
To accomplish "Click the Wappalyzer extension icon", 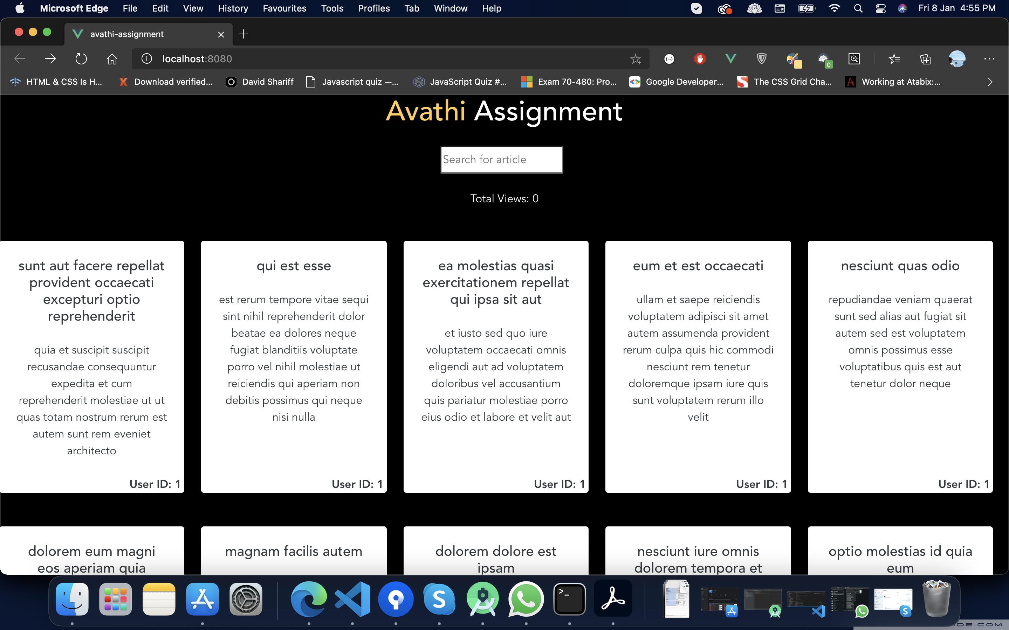I will coord(824,59).
